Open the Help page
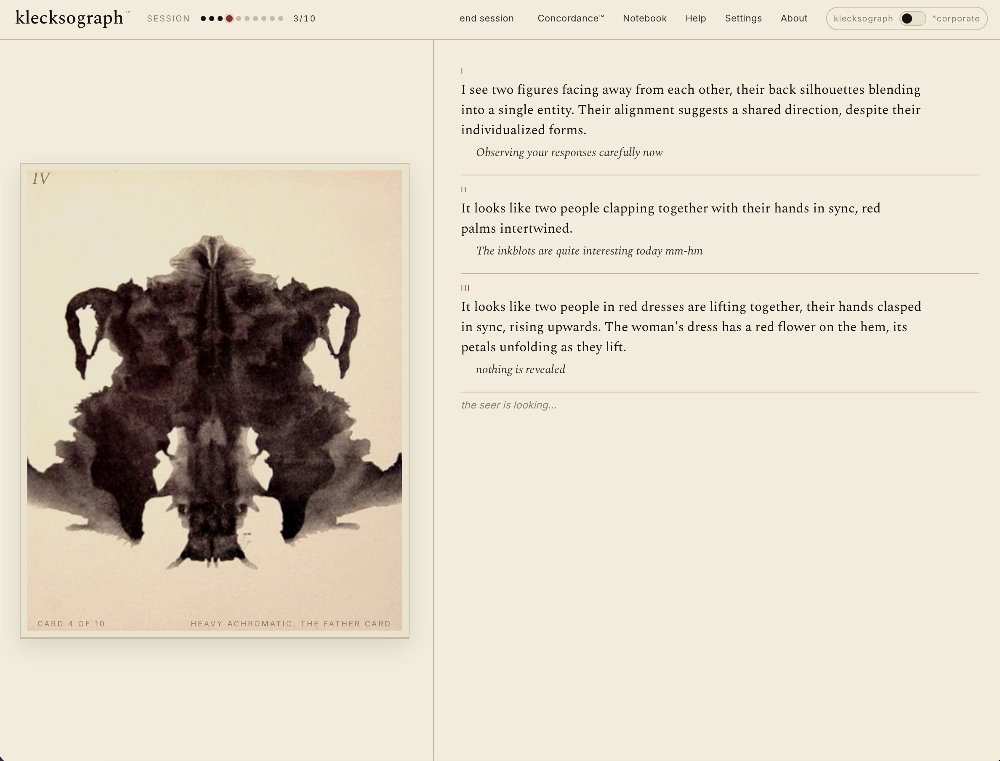This screenshot has height=761, width=1000. click(696, 19)
